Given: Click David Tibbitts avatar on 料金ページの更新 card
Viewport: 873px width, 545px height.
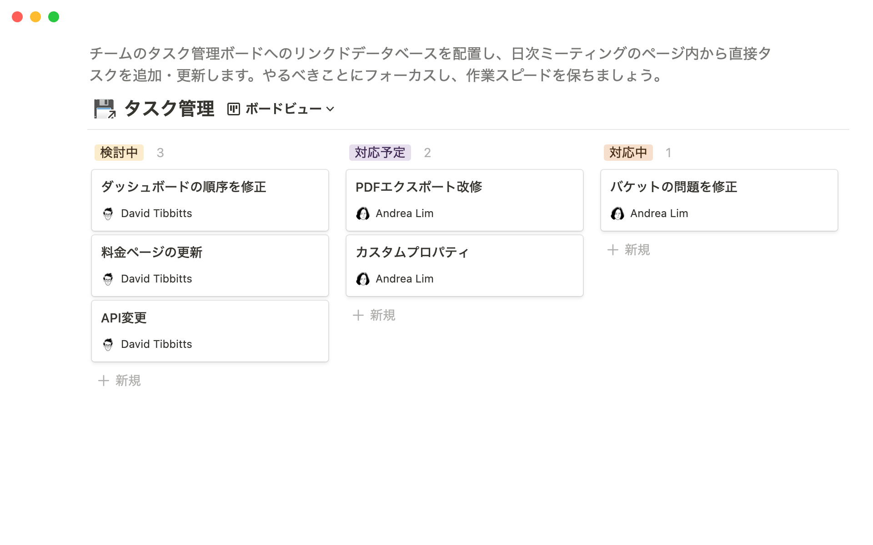Looking at the screenshot, I should (108, 279).
